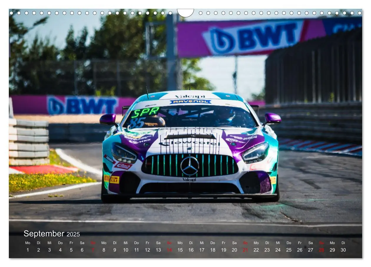The image size is (371, 267).
Task: Select date 18 in the calendar row
Action: [213, 250]
